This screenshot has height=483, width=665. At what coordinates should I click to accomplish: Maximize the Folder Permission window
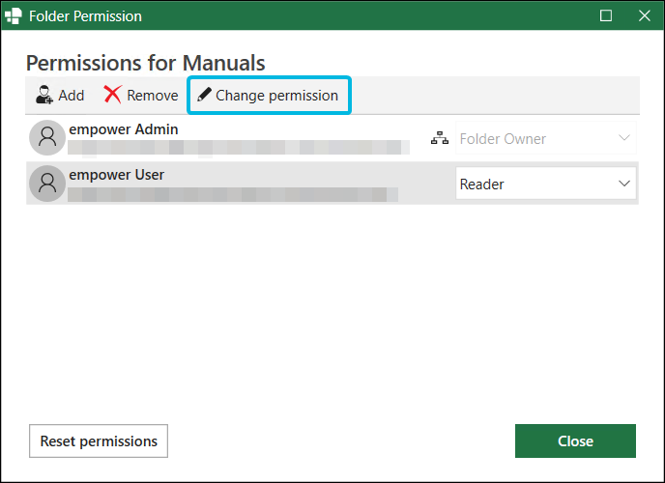point(606,15)
